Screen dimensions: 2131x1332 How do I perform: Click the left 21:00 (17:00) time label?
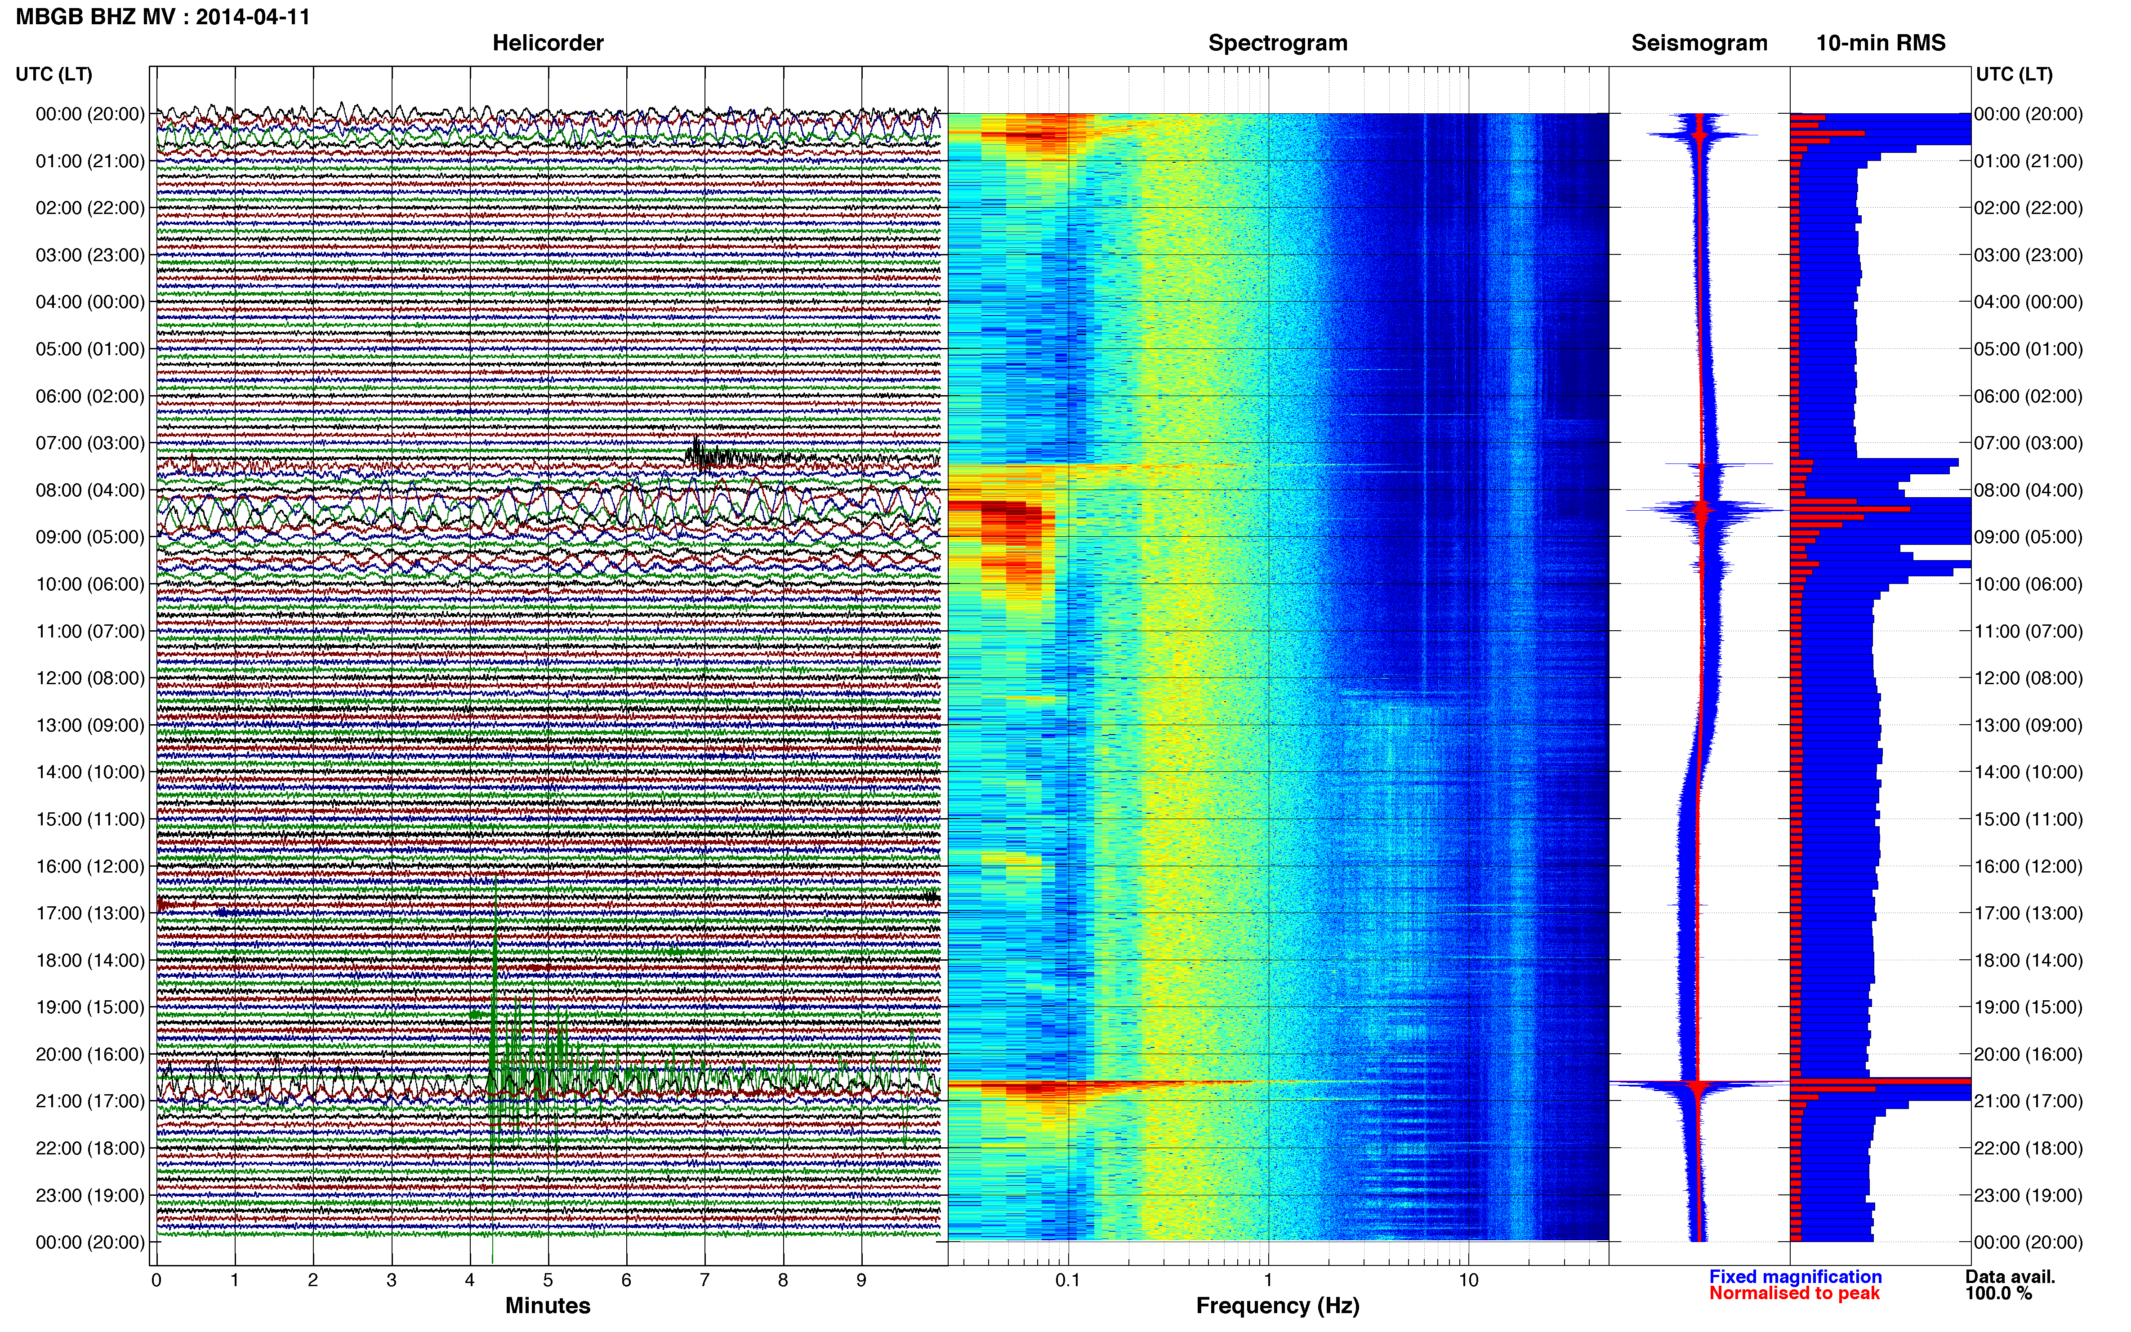90,1101
